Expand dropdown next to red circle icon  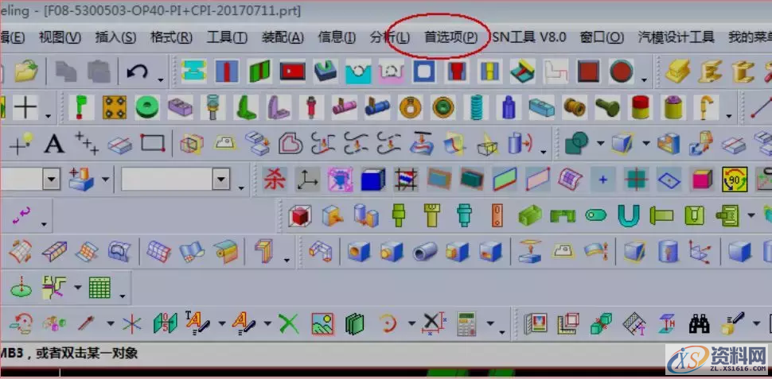pos(644,79)
